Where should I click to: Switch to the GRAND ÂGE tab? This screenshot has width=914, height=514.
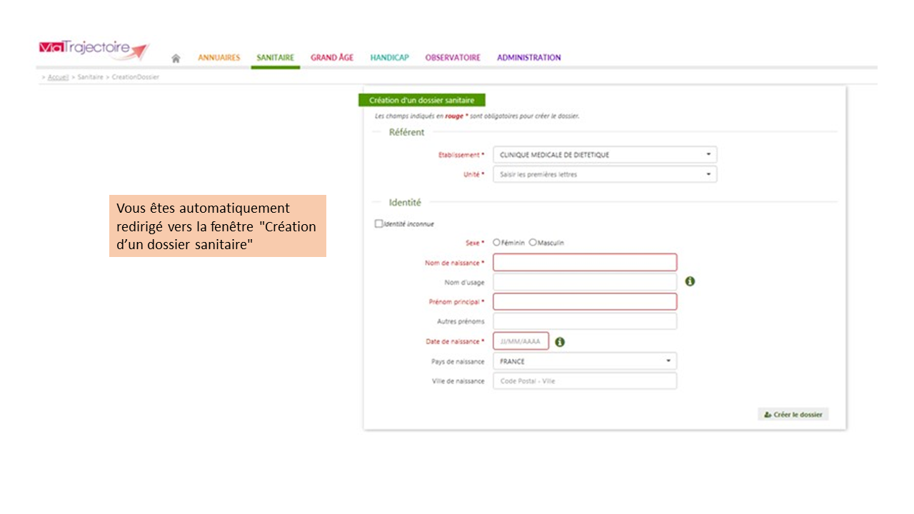331,58
